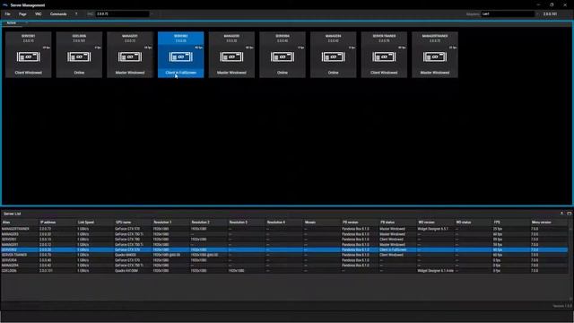
Task: Select the CDEL0006 server tile
Action: (x=79, y=55)
